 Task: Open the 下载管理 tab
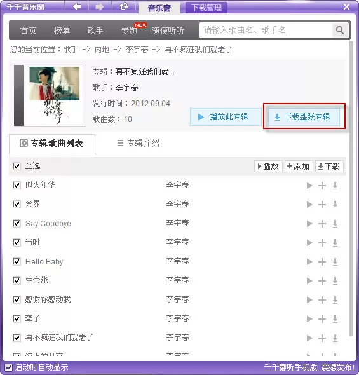point(207,8)
